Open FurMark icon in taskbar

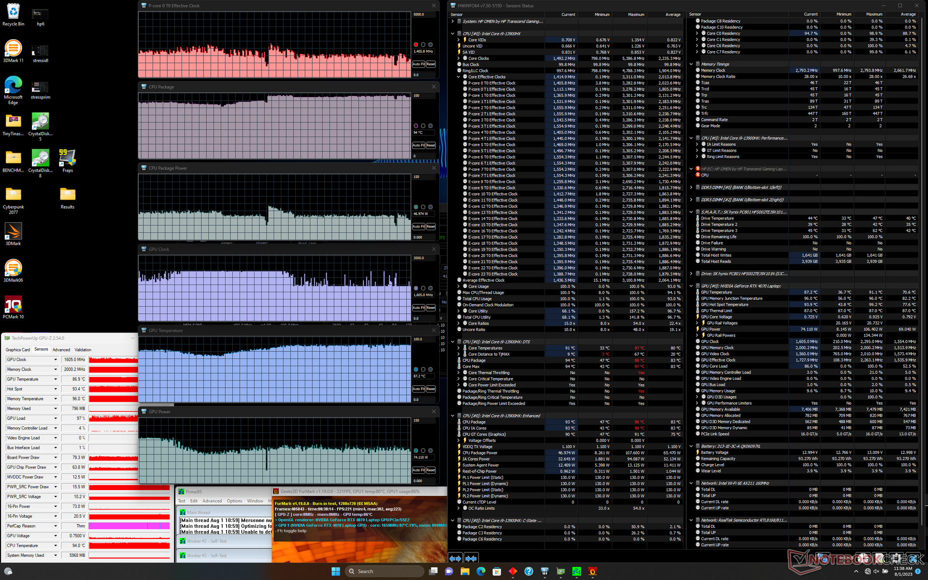[x=593, y=571]
